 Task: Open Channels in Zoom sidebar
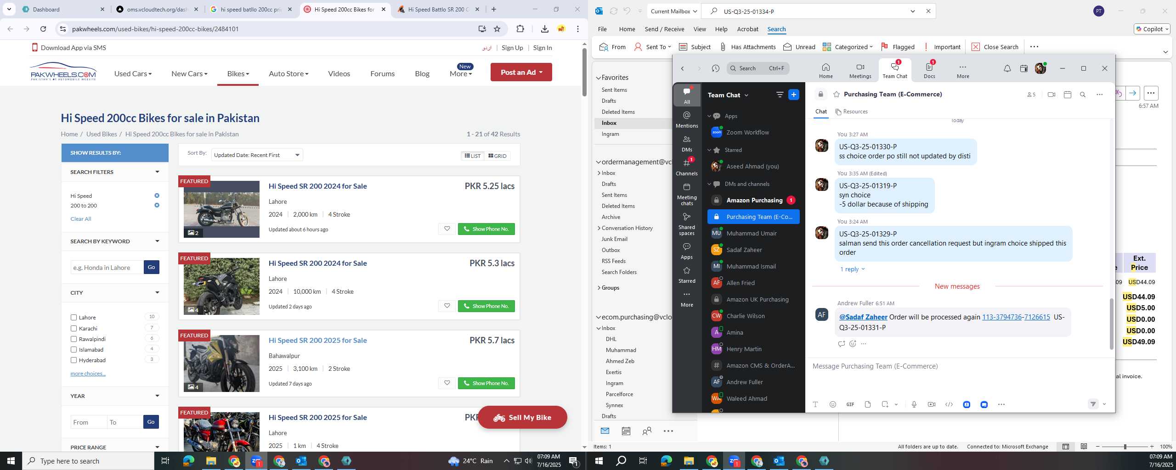click(687, 168)
